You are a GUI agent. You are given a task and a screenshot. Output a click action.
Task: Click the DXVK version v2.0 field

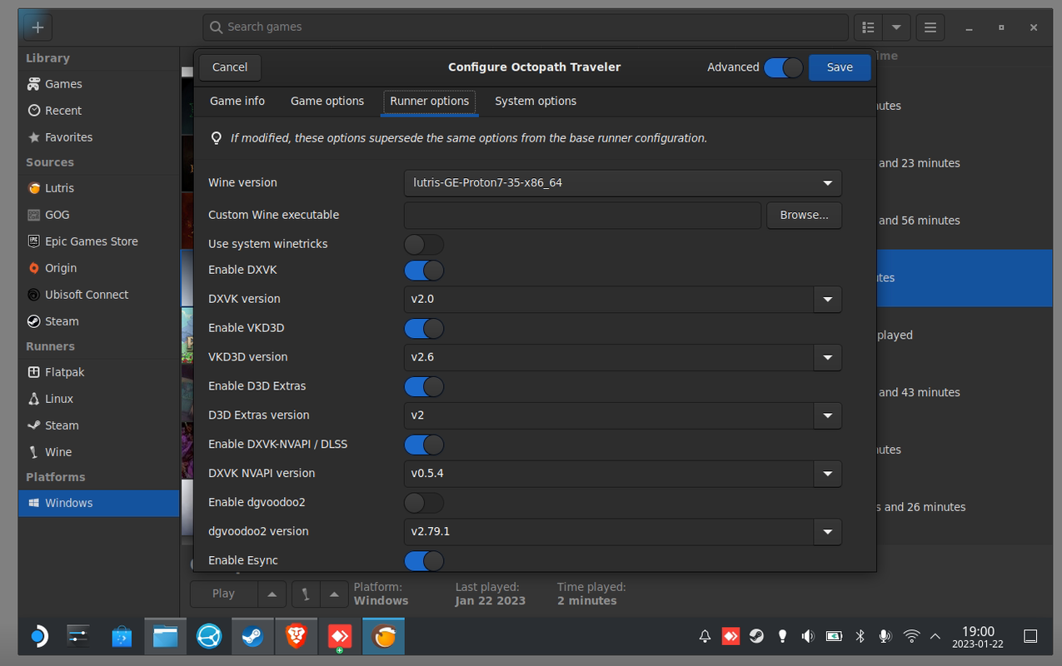click(609, 300)
